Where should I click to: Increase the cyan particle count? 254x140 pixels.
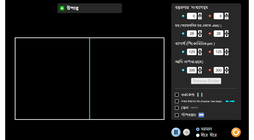[x=200, y=14]
